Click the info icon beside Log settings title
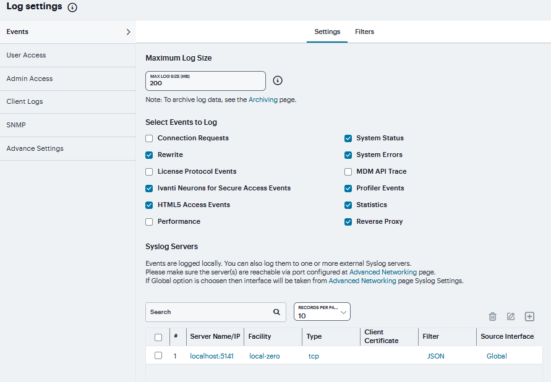The image size is (551, 382). [x=72, y=7]
